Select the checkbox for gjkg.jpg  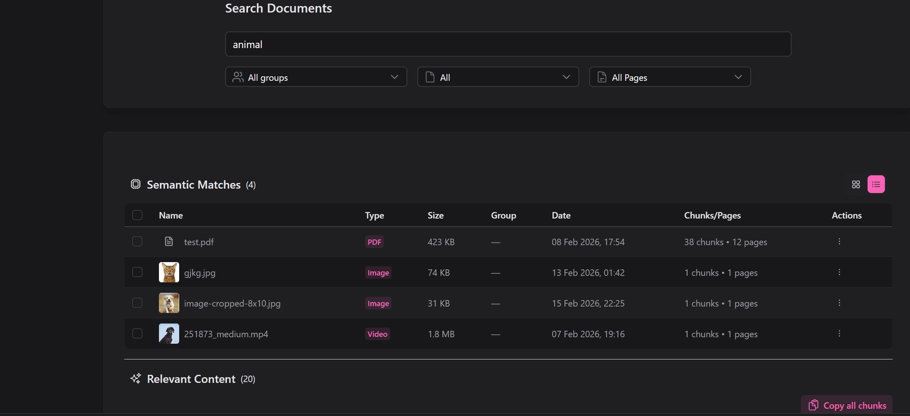coord(137,272)
